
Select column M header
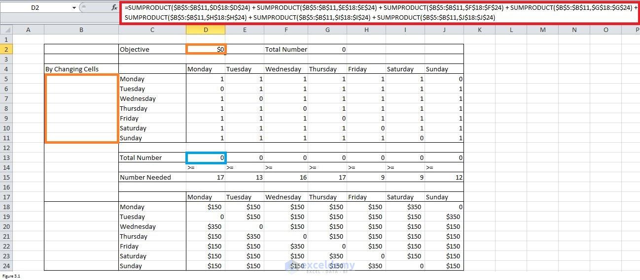point(543,30)
